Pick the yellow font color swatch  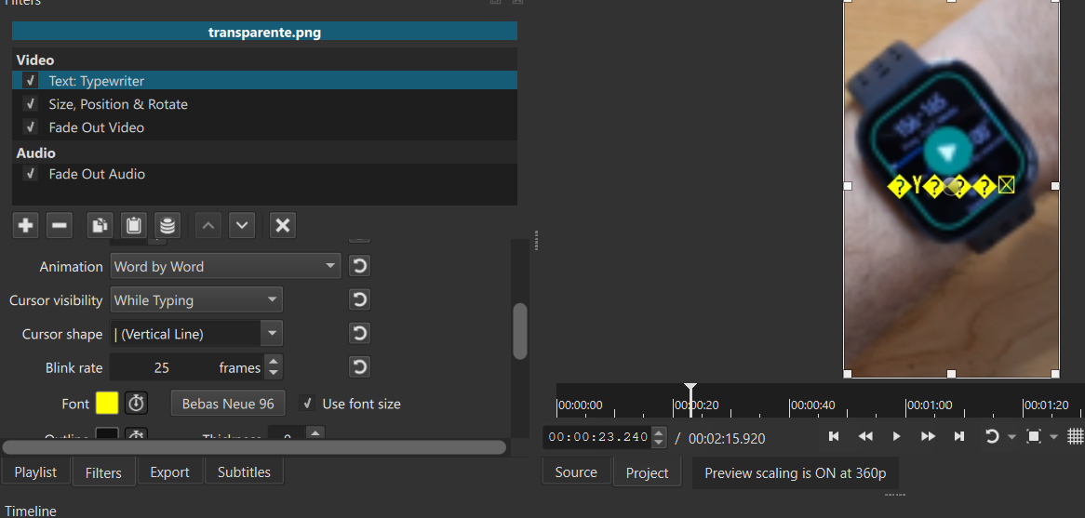coord(107,404)
